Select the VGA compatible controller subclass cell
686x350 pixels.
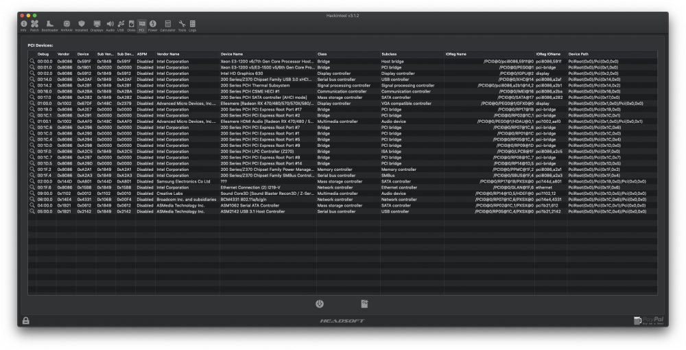point(406,103)
